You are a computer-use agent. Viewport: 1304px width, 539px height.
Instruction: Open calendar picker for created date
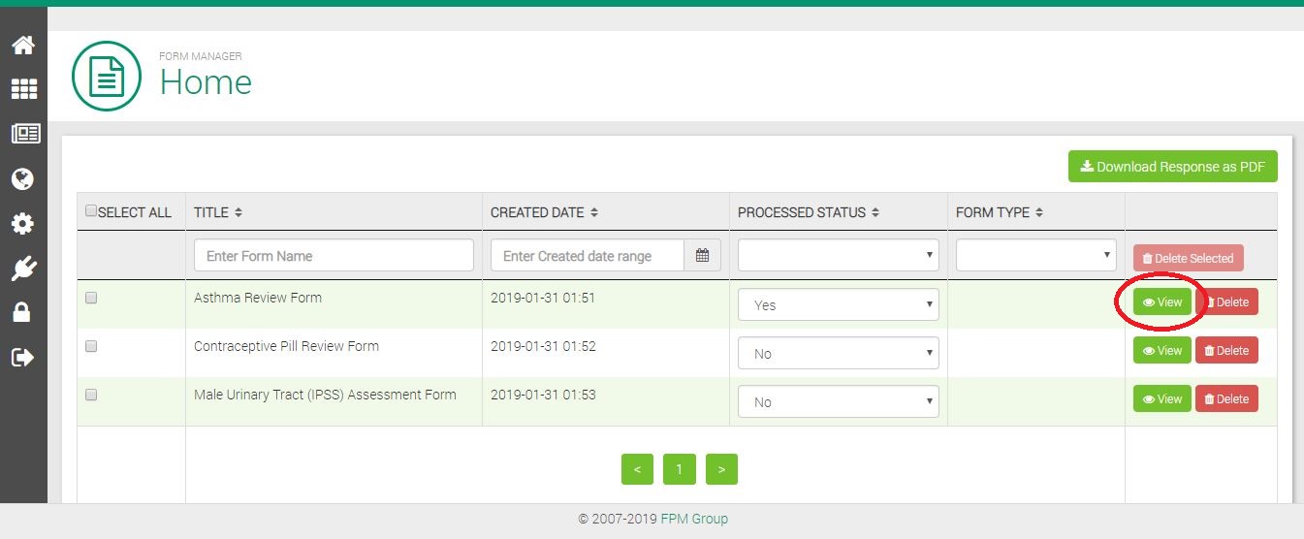click(x=702, y=256)
